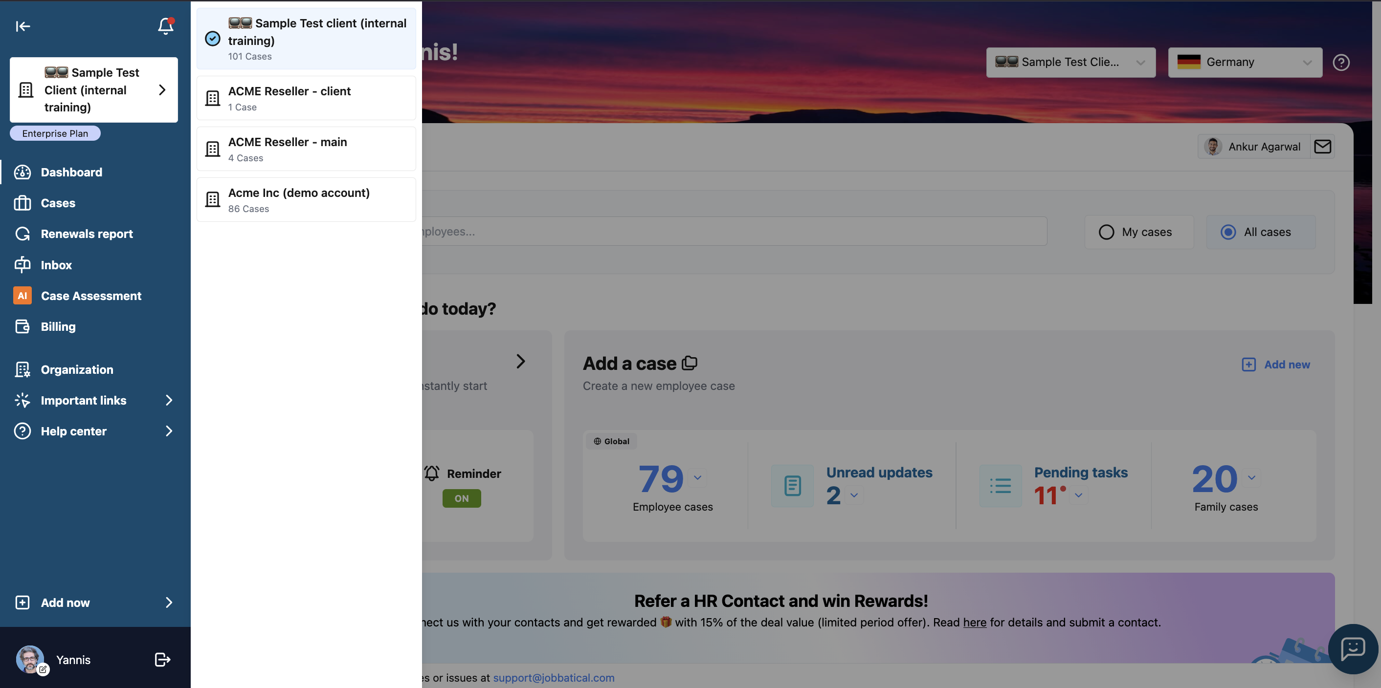This screenshot has height=688, width=1381.
Task: Open the Inbox icon in sidebar
Action: point(22,265)
